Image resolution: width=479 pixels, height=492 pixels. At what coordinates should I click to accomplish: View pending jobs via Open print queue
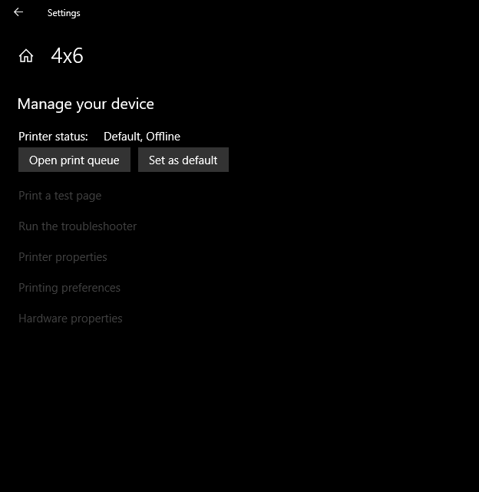click(74, 160)
